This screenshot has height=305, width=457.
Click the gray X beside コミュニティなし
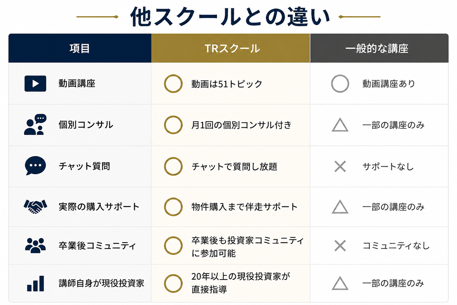(340, 246)
